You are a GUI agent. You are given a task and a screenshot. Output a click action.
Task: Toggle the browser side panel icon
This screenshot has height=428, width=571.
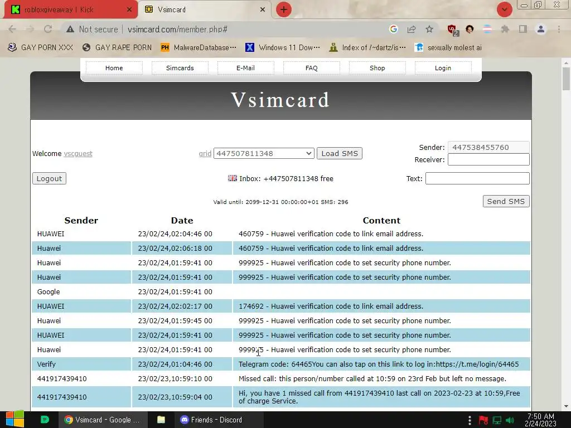(523, 29)
